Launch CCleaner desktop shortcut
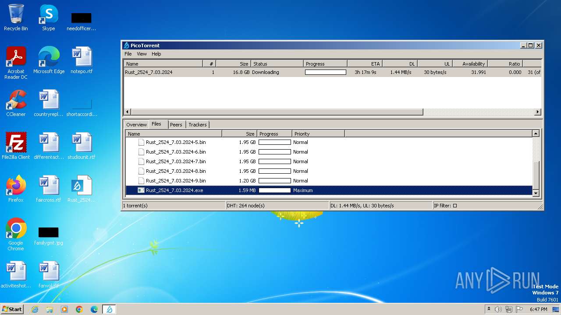The width and height of the screenshot is (561, 315). [16, 103]
